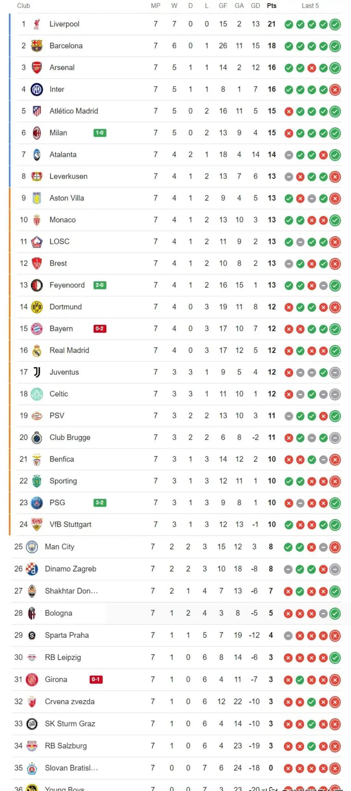Click the Juventus logo icon
351x791 pixels.
click(37, 372)
